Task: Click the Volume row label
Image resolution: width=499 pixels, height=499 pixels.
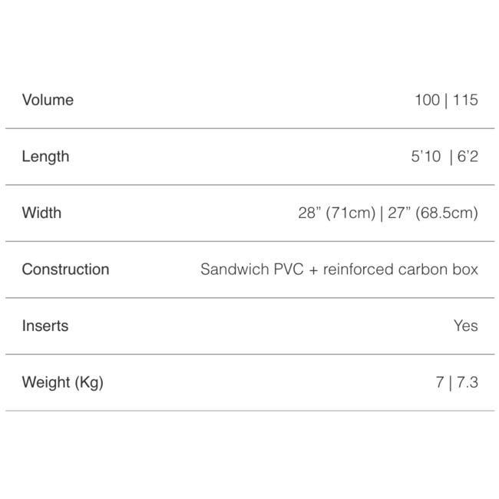Action: (48, 100)
